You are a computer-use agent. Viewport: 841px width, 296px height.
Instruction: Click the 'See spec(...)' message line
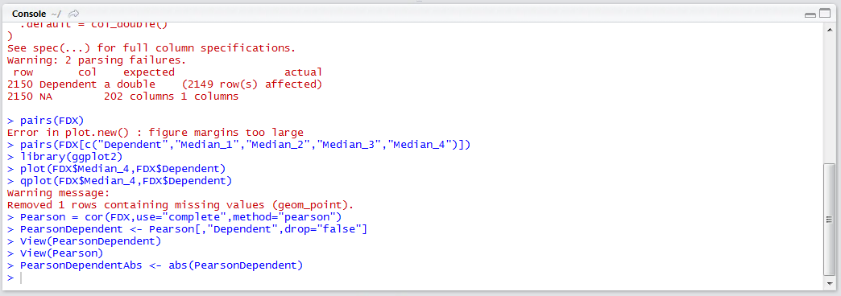(x=151, y=48)
